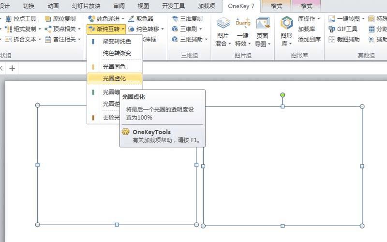Viewport: 387px width, 242px height.
Task: Click the 一键转图 icon
Action: [332, 19]
